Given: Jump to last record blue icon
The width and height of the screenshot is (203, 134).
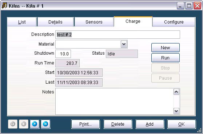Looking at the screenshot, I should tap(45, 124).
